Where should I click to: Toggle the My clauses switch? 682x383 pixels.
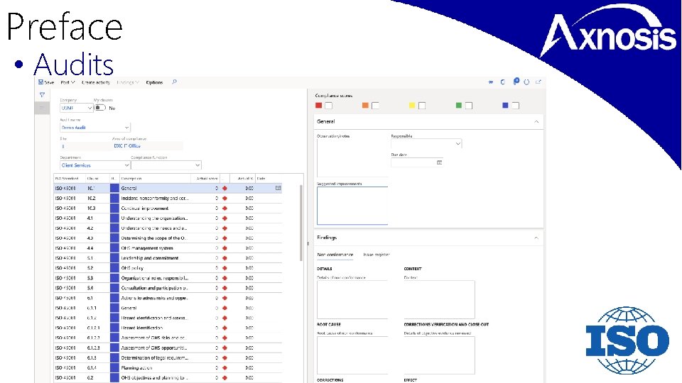click(100, 108)
